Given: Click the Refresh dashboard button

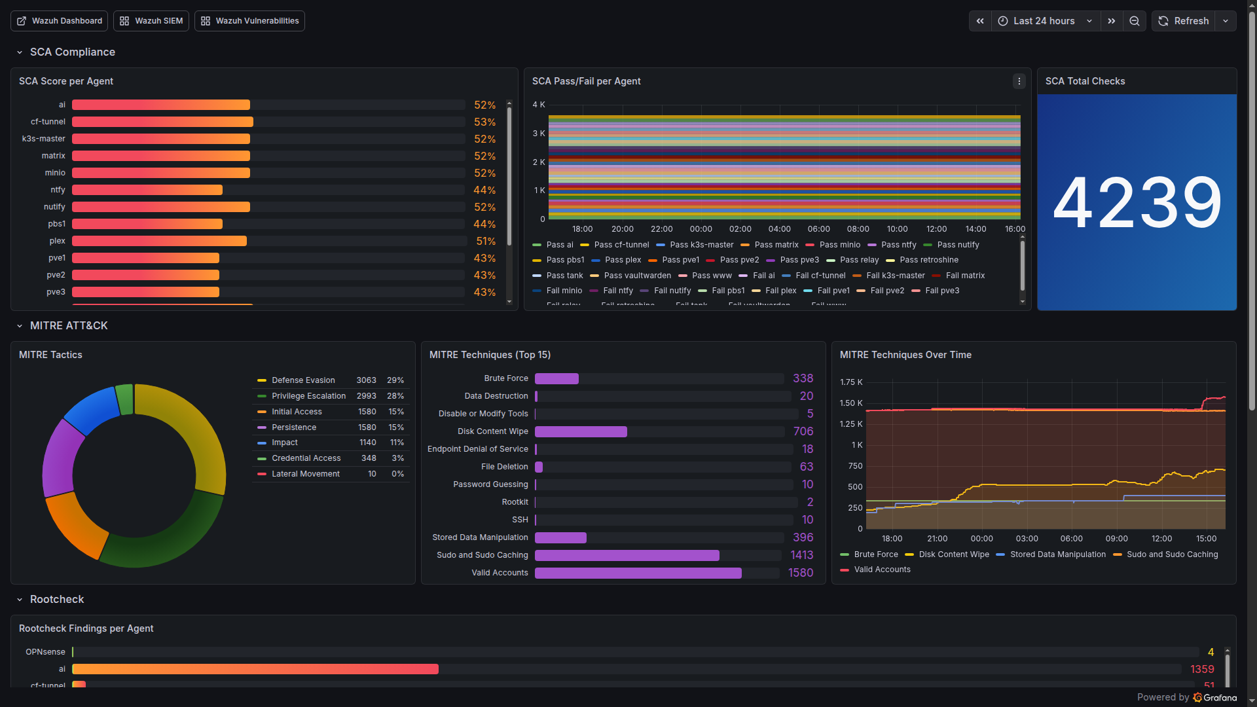Looking at the screenshot, I should 1184,21.
